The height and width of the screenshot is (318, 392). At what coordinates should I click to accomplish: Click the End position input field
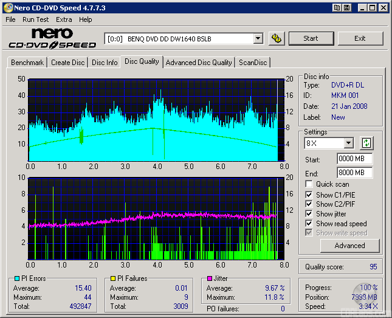(354, 172)
